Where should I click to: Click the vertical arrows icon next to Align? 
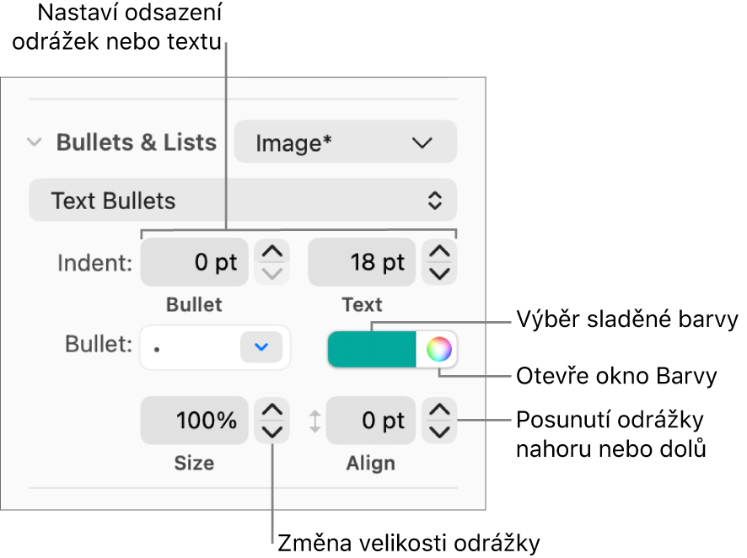(x=315, y=421)
